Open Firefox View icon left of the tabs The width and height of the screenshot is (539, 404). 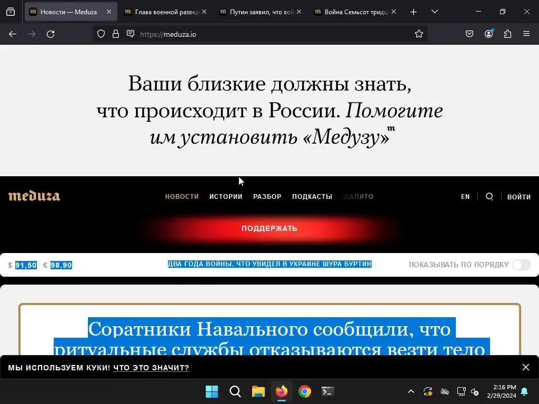11,12
